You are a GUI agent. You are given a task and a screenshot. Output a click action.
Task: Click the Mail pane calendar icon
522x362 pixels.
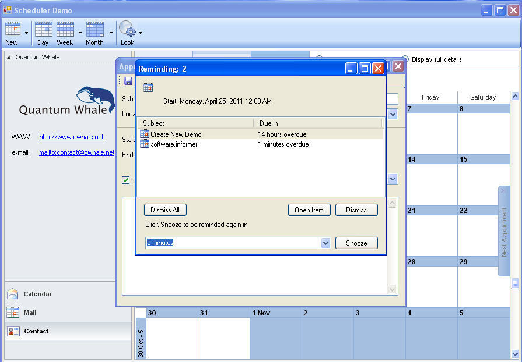(13, 313)
